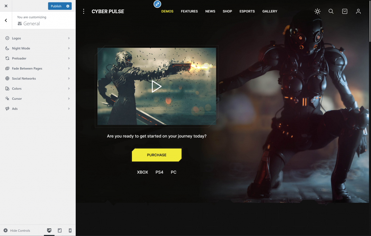Screen dimensions: 371x236
Task: Open the FEATURES menu item
Action: [189, 11]
